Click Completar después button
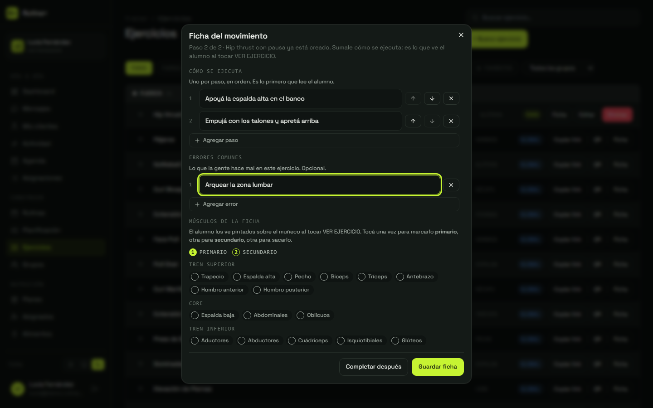Screen dimensions: 653x408 pyautogui.click(x=374, y=367)
